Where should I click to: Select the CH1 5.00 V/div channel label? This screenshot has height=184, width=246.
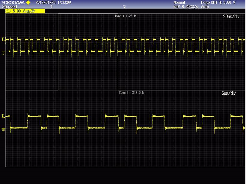(x=25, y=11)
